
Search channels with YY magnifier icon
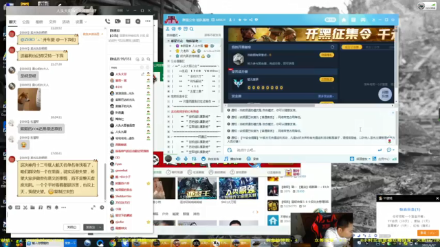[191, 29]
